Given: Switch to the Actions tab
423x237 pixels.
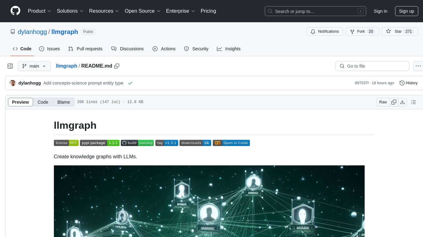Looking at the screenshot, I should coord(164,49).
